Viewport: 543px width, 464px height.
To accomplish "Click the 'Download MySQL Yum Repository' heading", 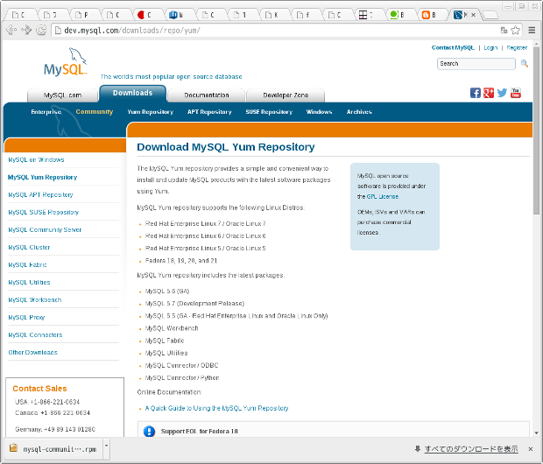I will (226, 147).
